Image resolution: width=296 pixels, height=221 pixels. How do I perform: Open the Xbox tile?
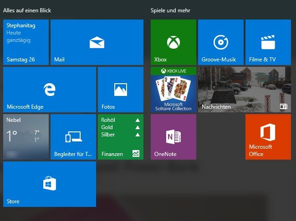[174, 42]
